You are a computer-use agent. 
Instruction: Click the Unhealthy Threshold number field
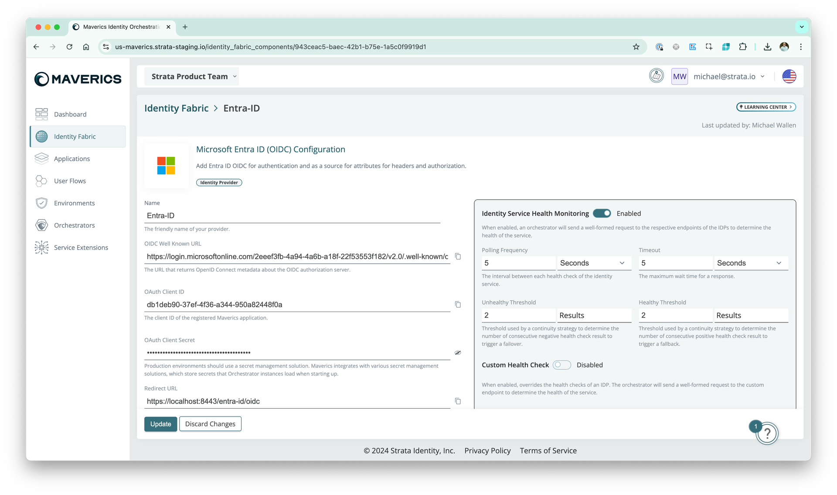pyautogui.click(x=518, y=315)
